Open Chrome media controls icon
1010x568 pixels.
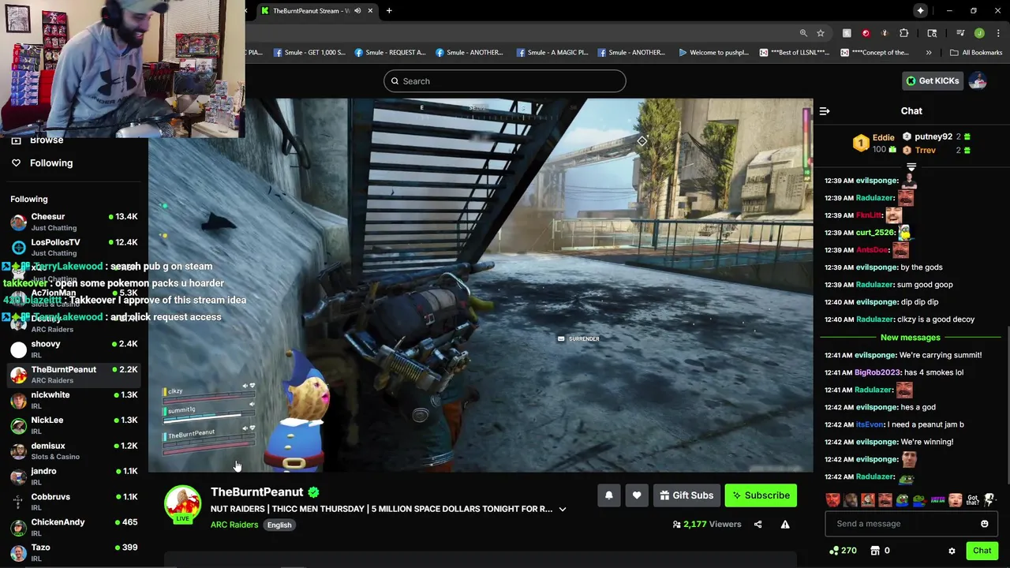pyautogui.click(x=960, y=33)
